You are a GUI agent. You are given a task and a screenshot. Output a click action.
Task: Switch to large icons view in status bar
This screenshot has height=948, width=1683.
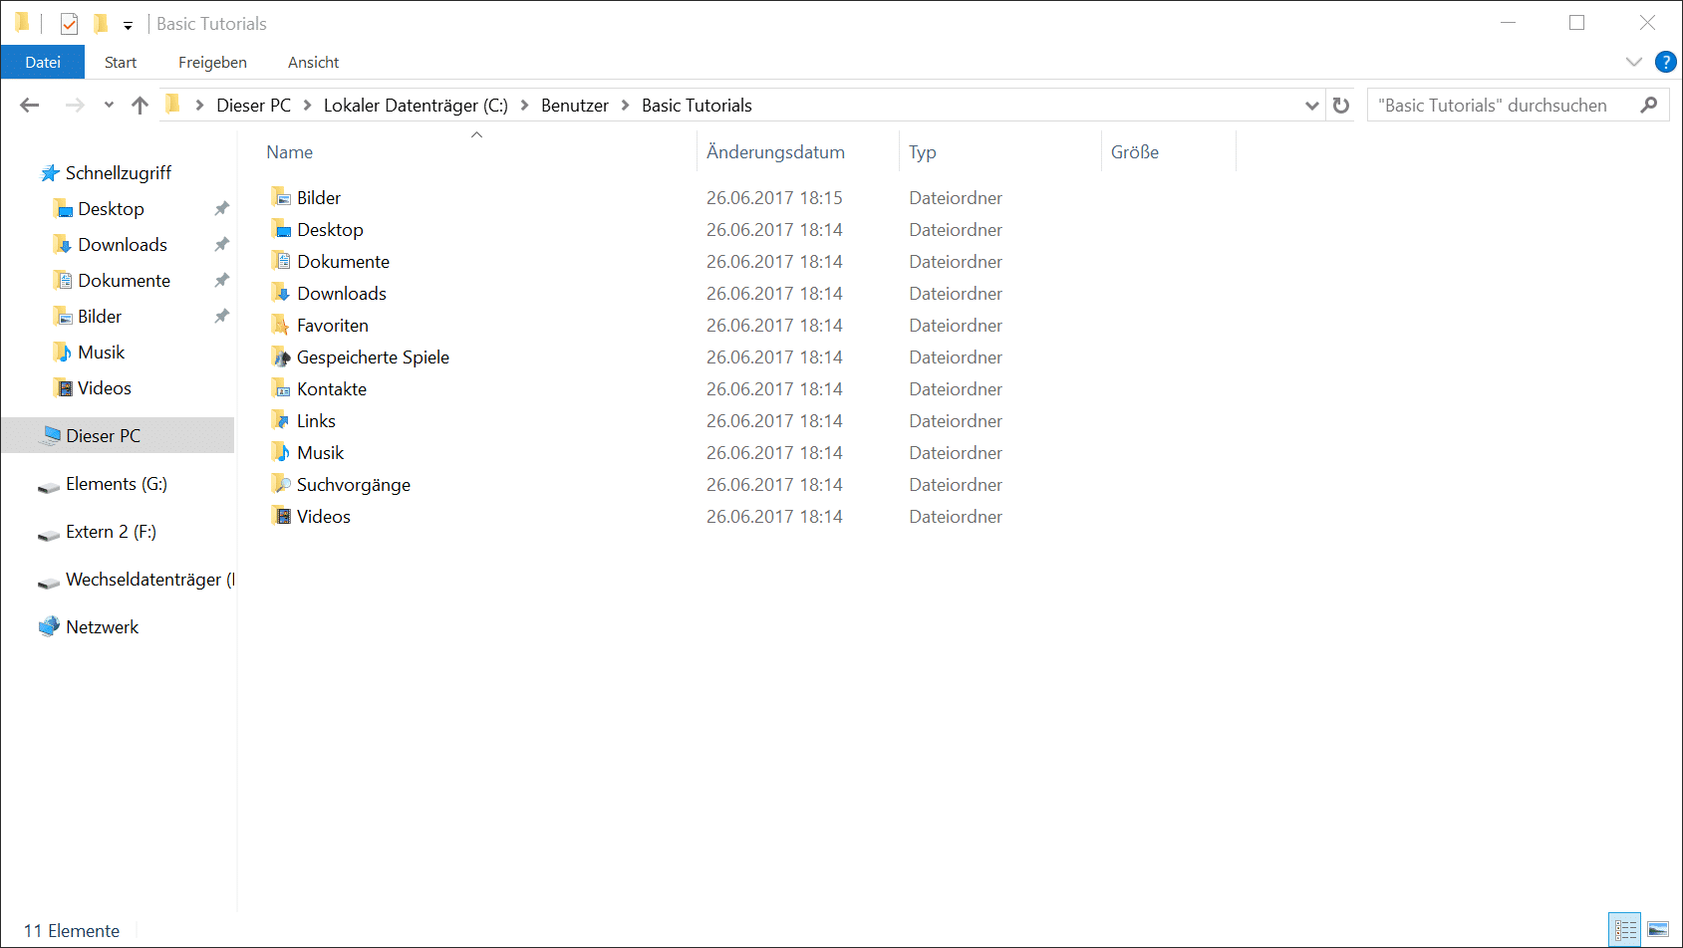tap(1658, 930)
